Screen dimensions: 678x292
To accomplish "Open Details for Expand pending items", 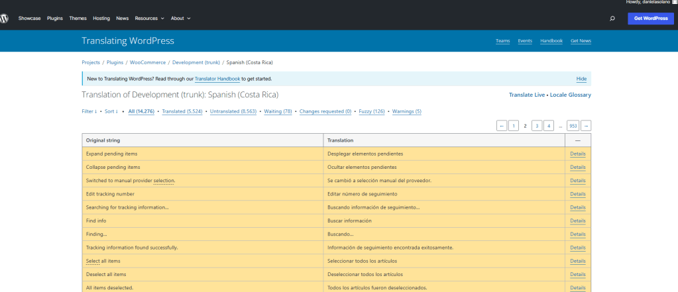I will tap(577, 154).
